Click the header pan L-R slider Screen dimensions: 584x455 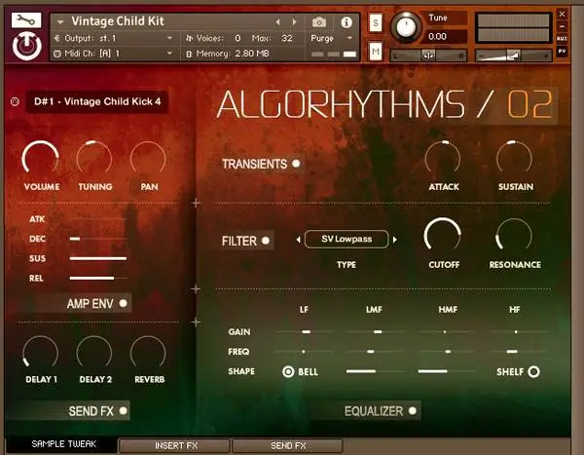(x=428, y=56)
